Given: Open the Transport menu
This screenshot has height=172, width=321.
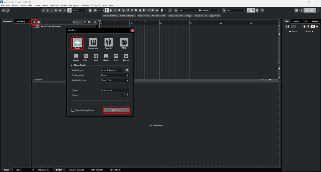Looking at the screenshot, I should coord(54,5).
